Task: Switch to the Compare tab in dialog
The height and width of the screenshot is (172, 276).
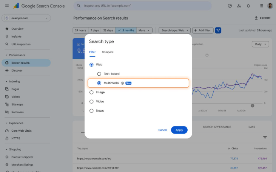Action: tap(108, 52)
